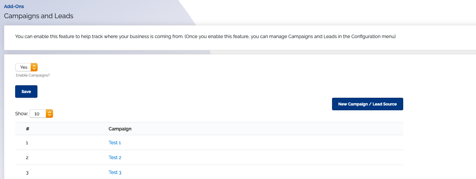Select row number 2 cell
476x179 pixels.
pos(27,157)
